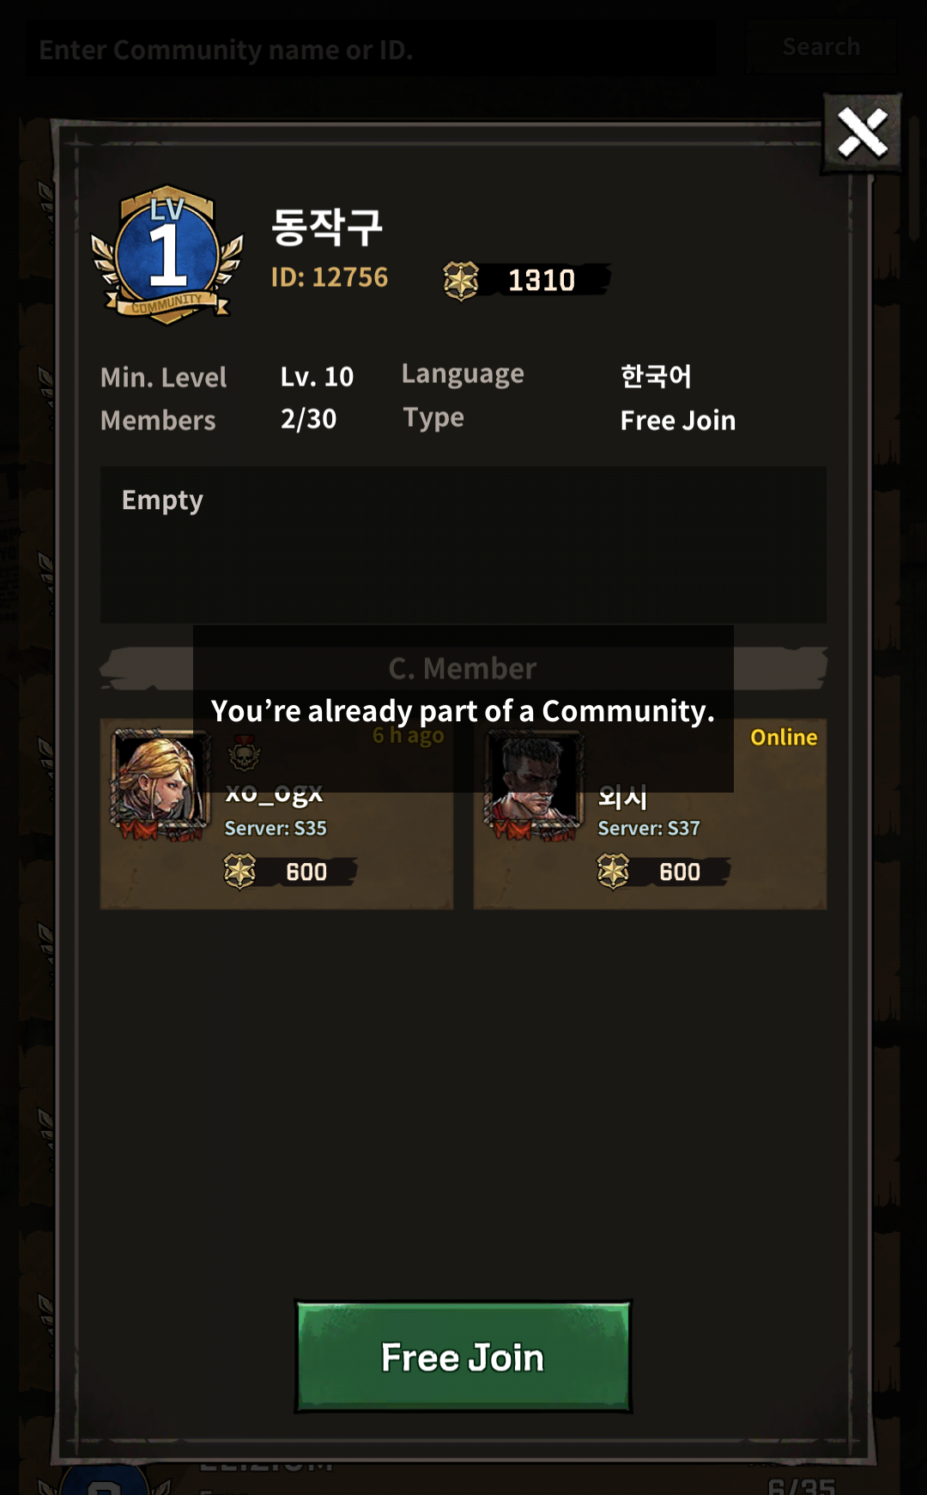Click the community level 1 badge
927x1495 pixels.
click(167, 256)
